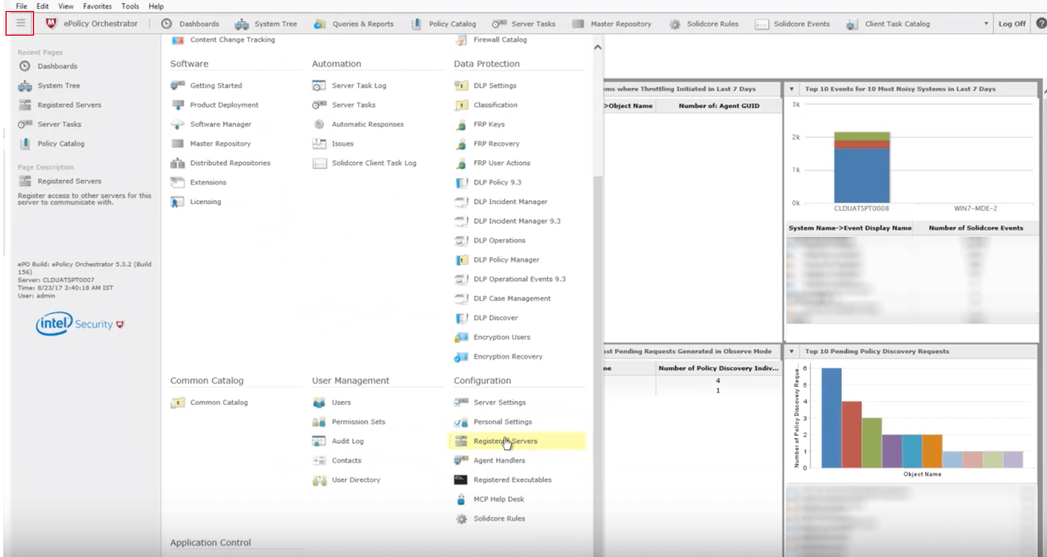Click the MCP Help Desk icon
The height and width of the screenshot is (557, 1047).
click(x=461, y=499)
